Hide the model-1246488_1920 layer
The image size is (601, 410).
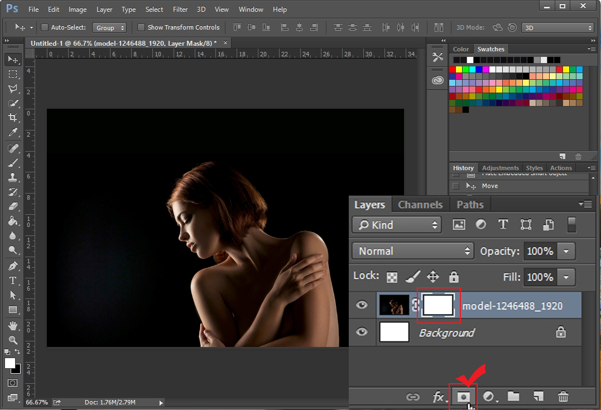362,305
